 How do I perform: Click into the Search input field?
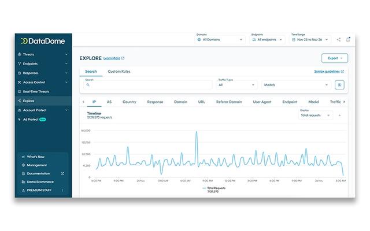tap(147, 85)
